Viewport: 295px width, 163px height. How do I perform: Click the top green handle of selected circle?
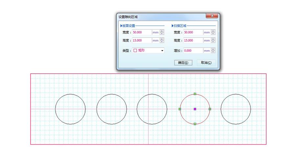click(x=195, y=94)
